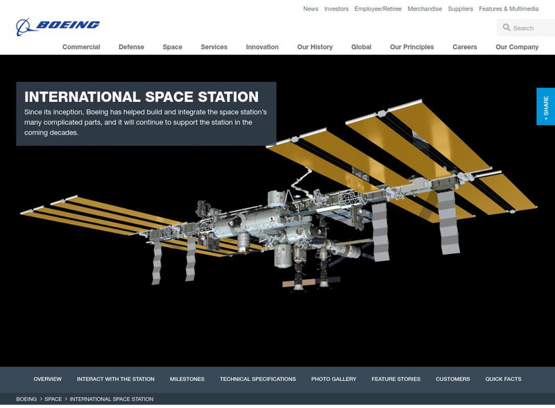Open the Innovation menu
The height and width of the screenshot is (408, 555).
click(x=262, y=46)
